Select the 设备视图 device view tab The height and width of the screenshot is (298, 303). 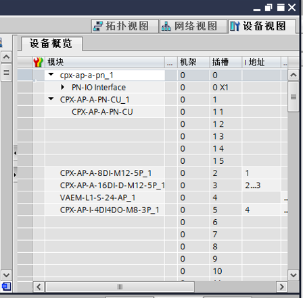262,26
